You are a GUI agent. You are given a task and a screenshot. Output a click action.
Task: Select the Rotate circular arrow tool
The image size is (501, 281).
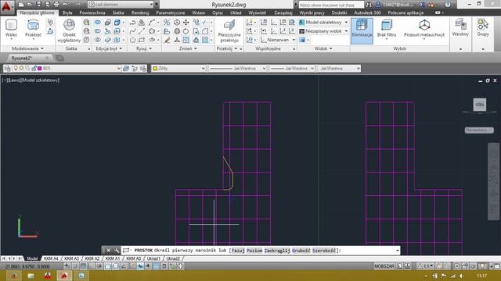point(186,31)
